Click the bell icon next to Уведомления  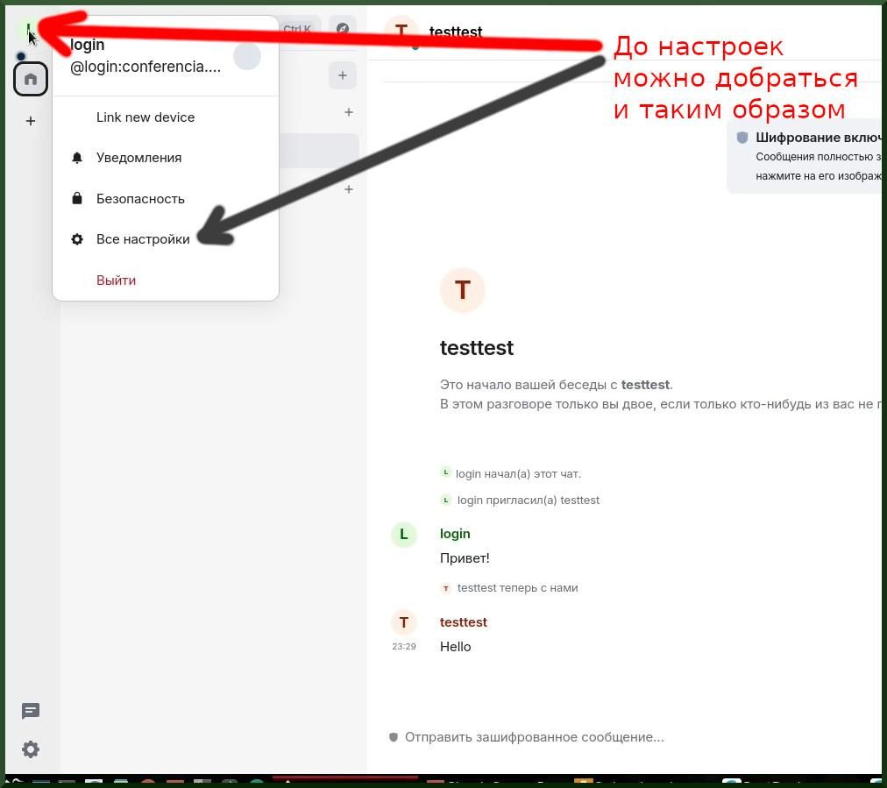(77, 158)
